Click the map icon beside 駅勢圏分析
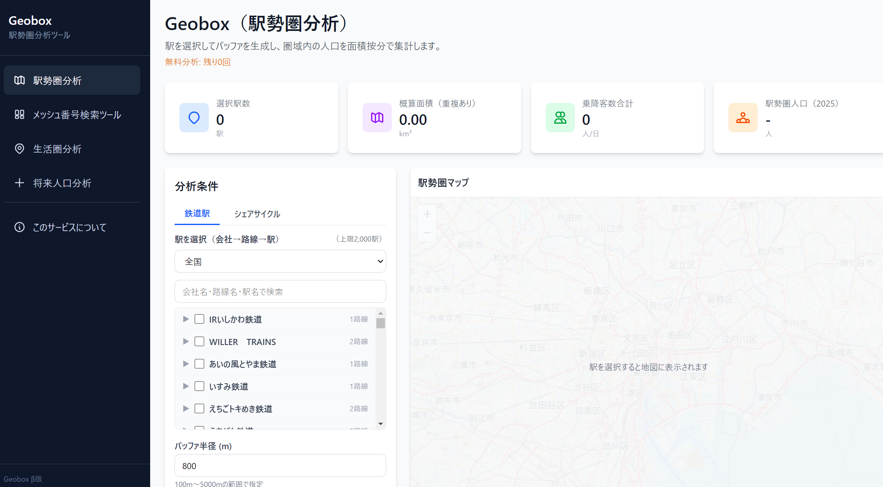Image resolution: width=883 pixels, height=487 pixels. tap(20, 80)
